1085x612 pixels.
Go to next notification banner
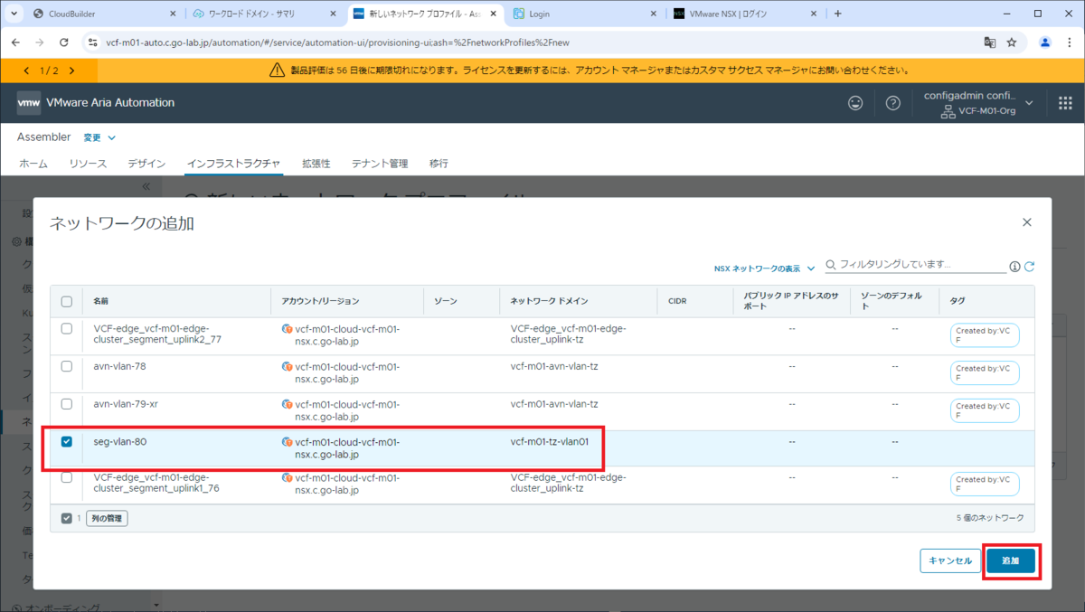71,71
